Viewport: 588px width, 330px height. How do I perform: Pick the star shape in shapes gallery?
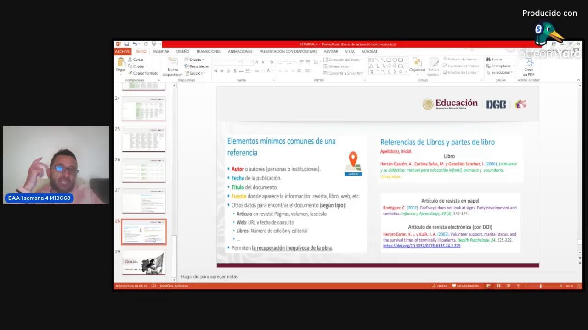400,72
